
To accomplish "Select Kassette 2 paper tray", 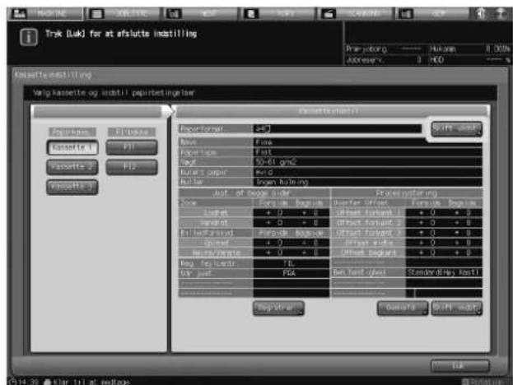I will coord(72,167).
